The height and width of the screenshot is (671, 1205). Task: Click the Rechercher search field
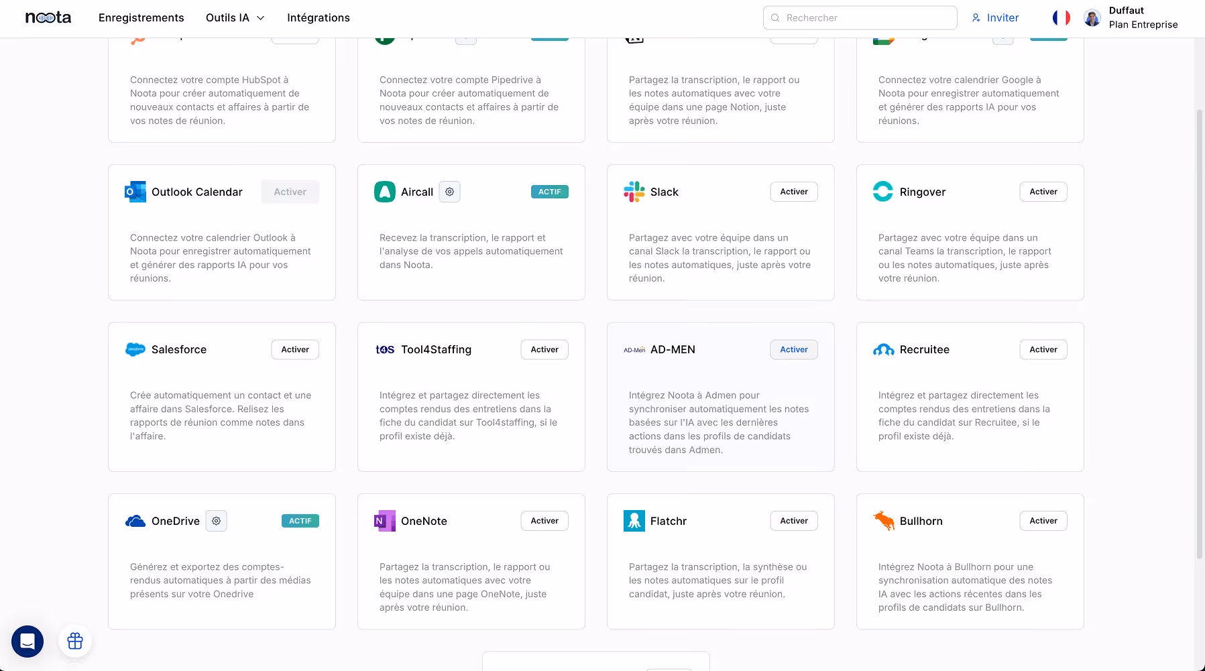tap(859, 17)
